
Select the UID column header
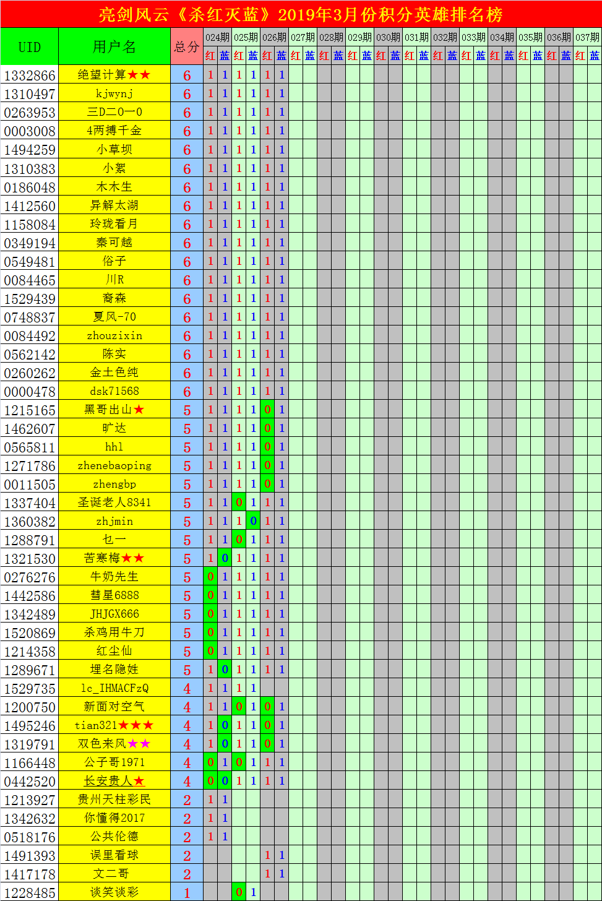pyautogui.click(x=30, y=47)
